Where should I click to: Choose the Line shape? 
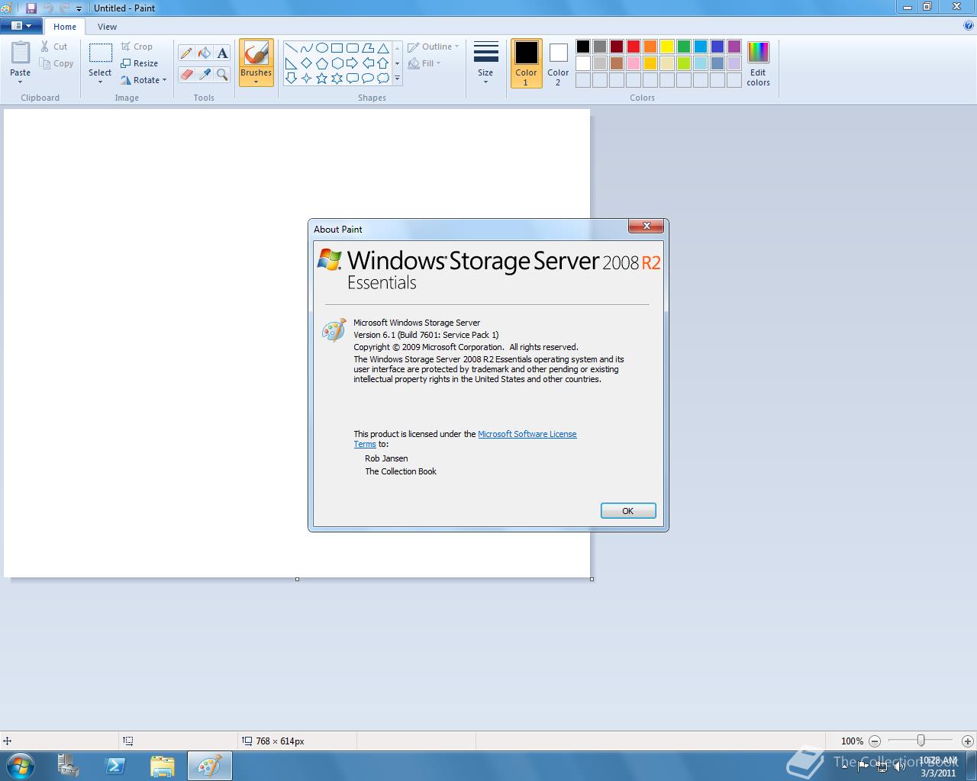[291, 47]
